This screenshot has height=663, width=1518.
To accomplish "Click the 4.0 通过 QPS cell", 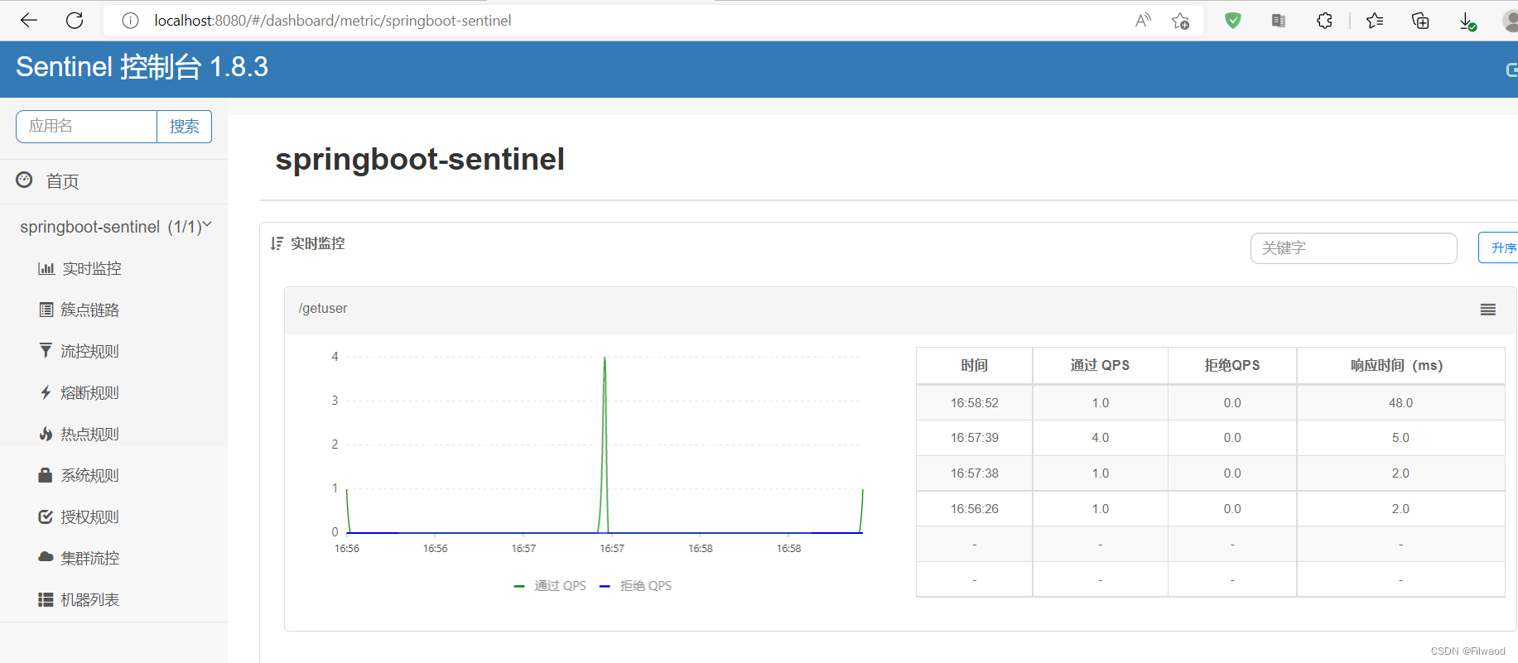I will point(1100,438).
